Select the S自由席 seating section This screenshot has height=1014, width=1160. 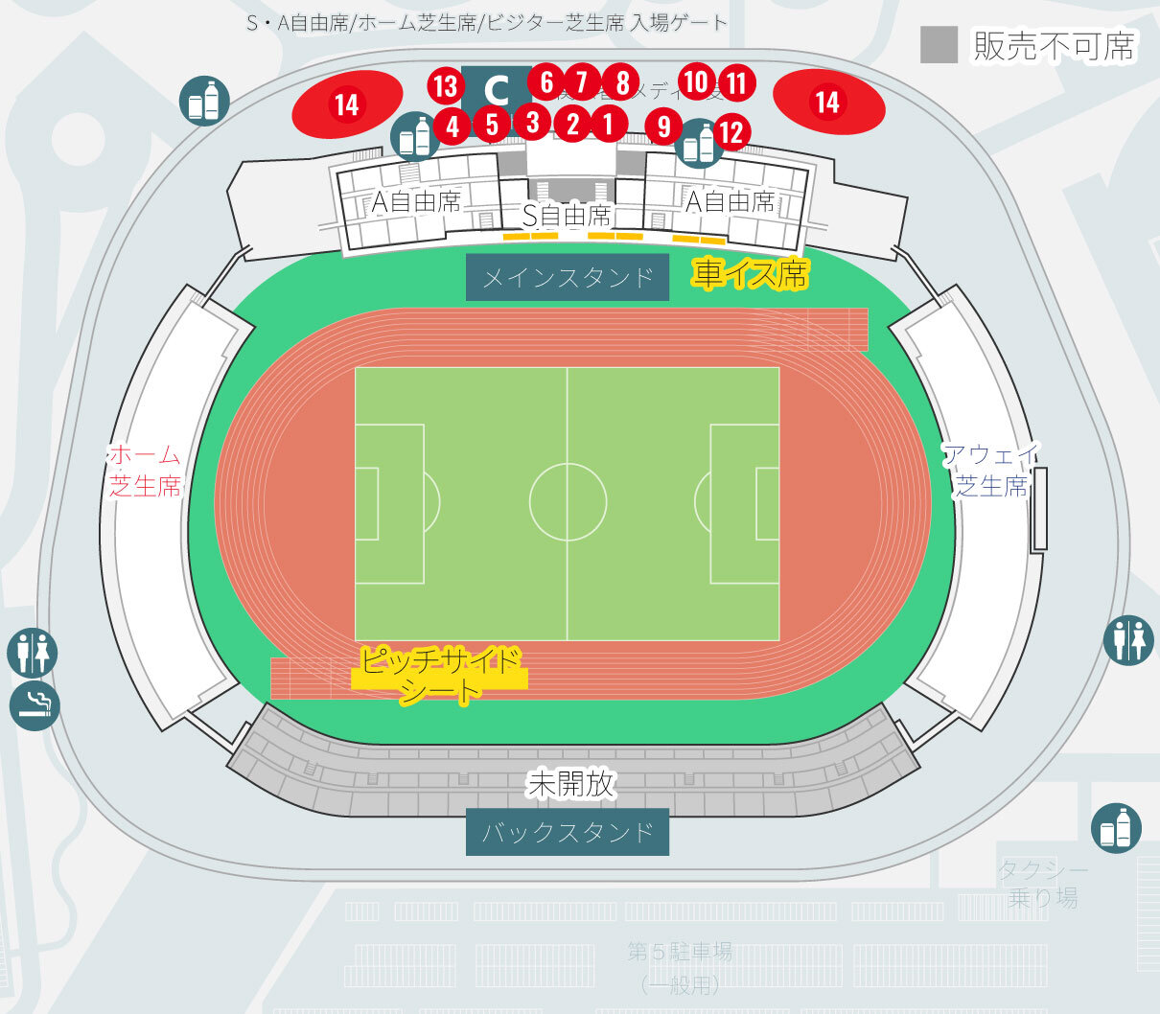pos(567,215)
